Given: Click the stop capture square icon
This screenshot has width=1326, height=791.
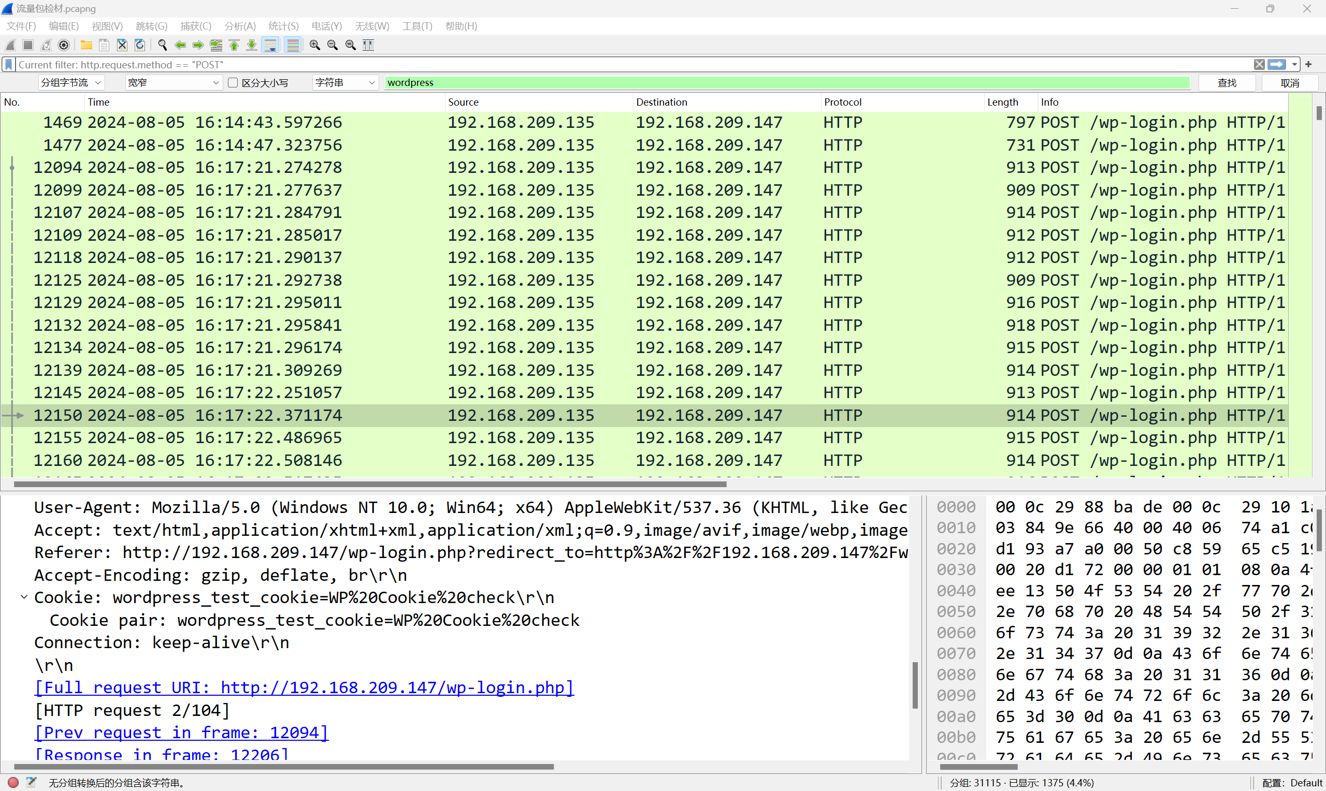Looking at the screenshot, I should pos(28,46).
